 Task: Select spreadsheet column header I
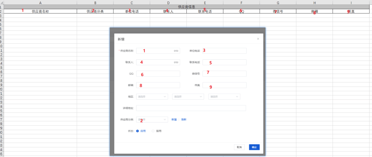click(x=351, y=2)
